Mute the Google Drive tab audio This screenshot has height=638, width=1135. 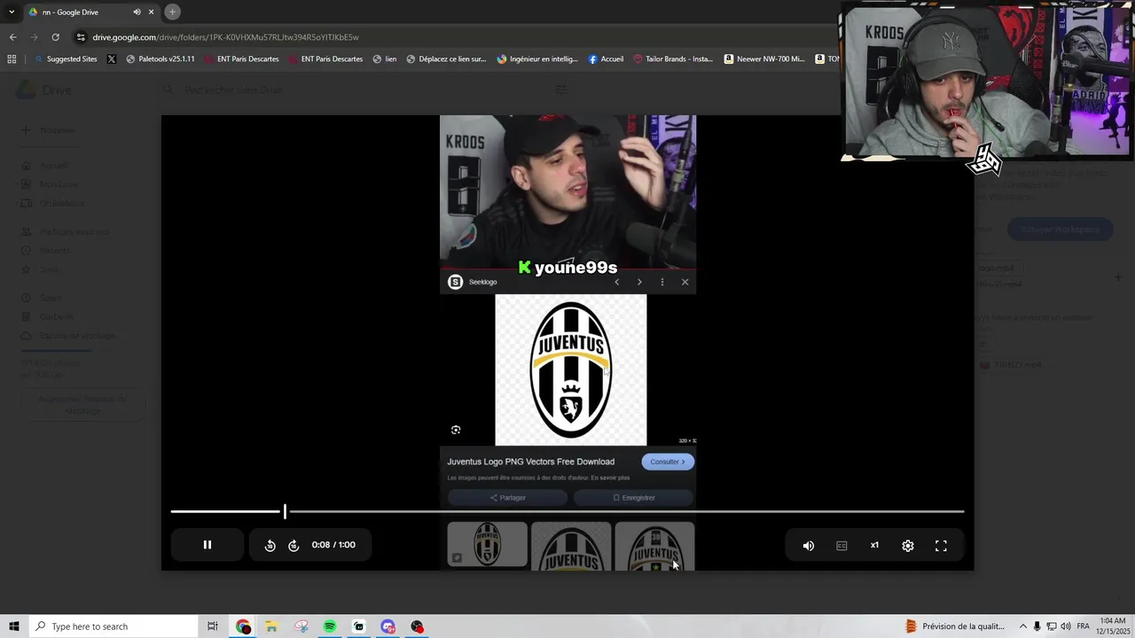click(137, 12)
